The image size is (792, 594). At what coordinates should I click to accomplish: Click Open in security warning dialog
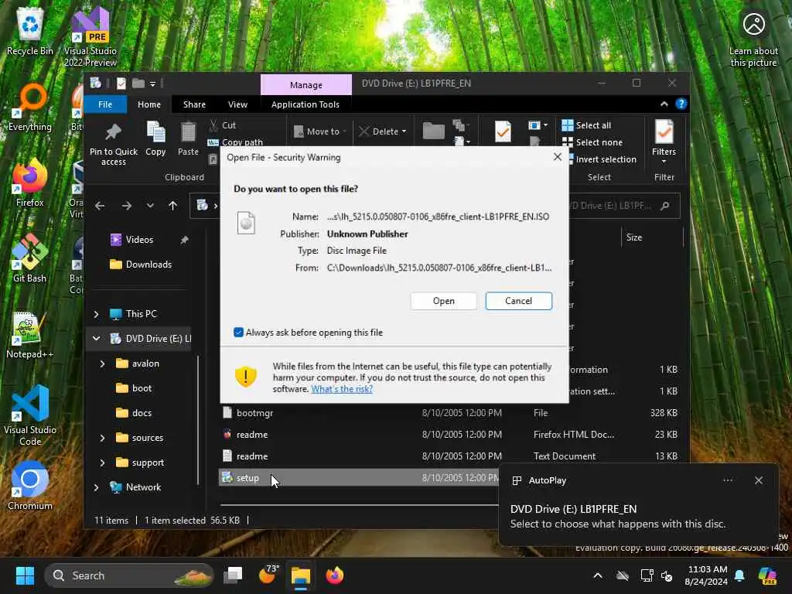443,301
